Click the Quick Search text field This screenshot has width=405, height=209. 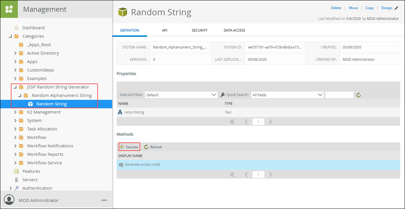click(x=339, y=95)
